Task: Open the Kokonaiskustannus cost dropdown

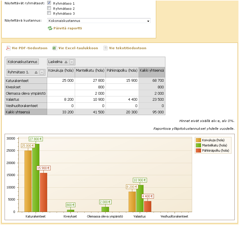Action: [148, 21]
